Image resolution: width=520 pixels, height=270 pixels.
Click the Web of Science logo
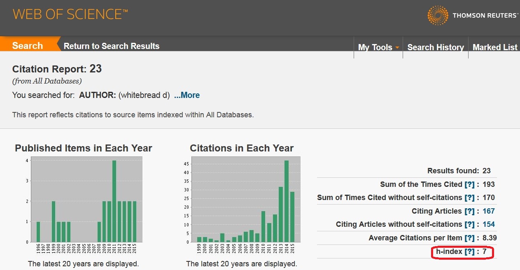(70, 14)
